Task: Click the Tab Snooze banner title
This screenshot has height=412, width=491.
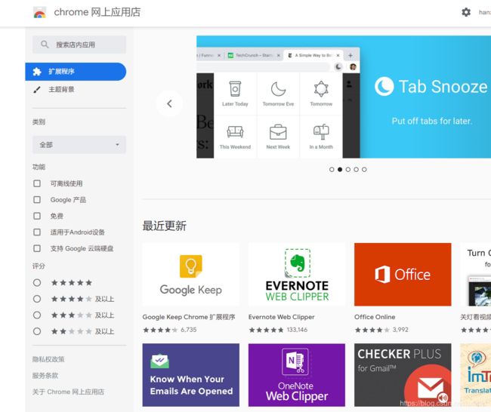Action: [x=443, y=87]
